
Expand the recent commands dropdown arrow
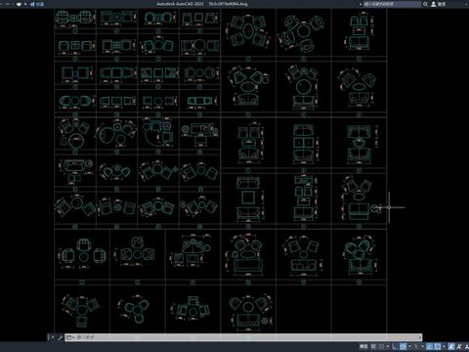pos(73,337)
